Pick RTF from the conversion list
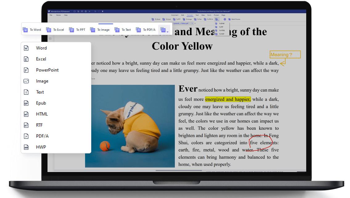This screenshot has width=350, height=198. point(39,125)
